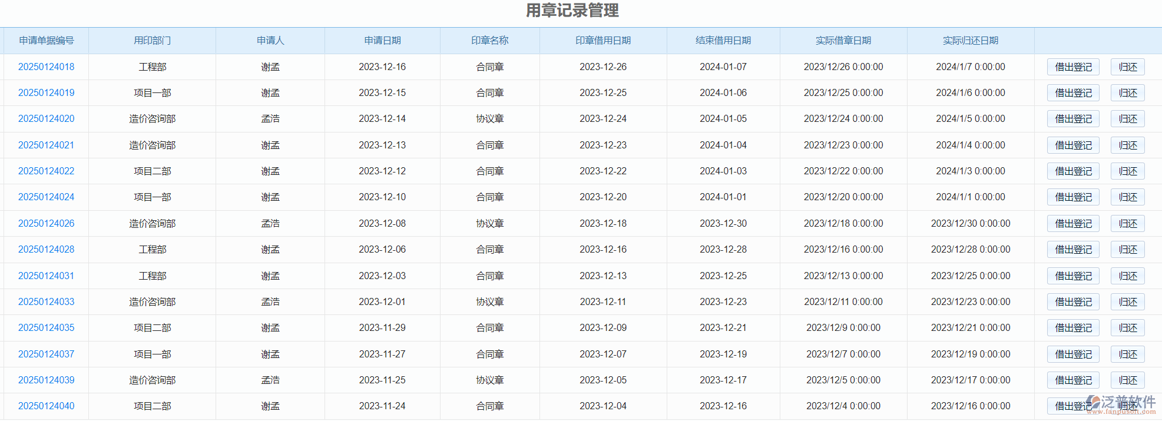Click the 申请日期 column header
The height and width of the screenshot is (421, 1162).
tap(382, 41)
